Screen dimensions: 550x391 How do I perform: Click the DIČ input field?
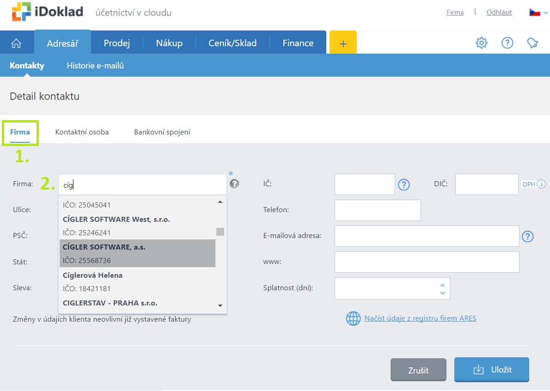point(487,184)
